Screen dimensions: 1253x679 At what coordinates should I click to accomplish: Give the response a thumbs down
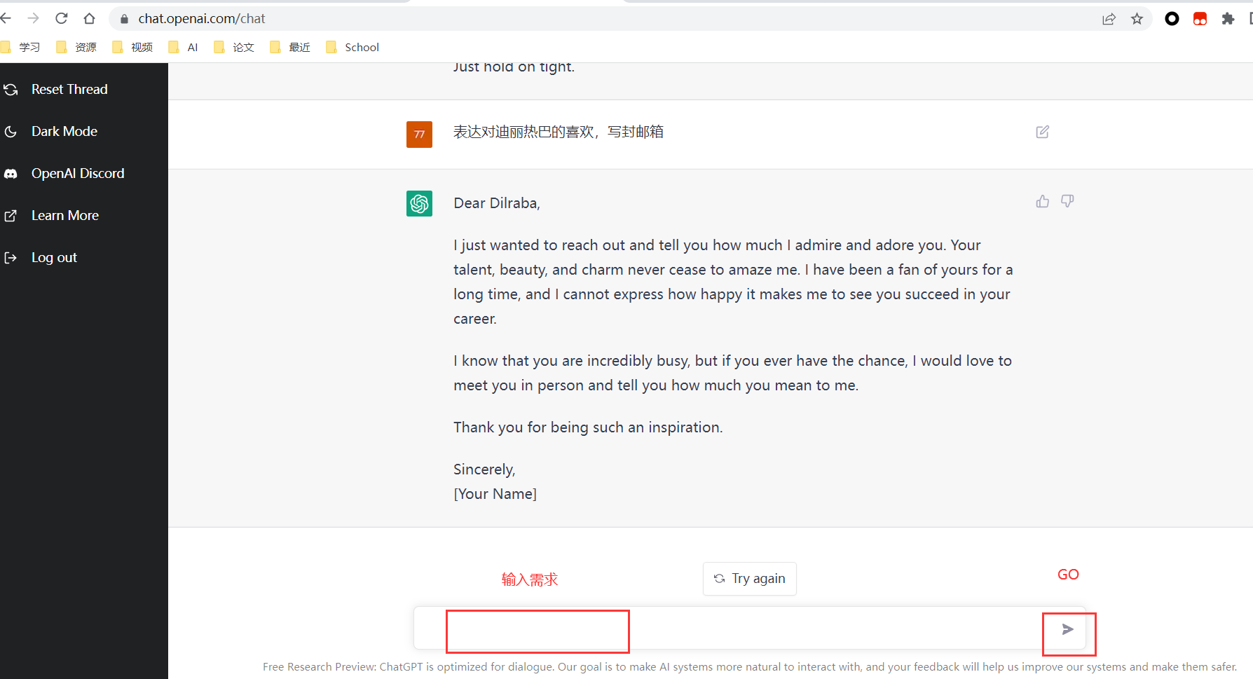click(1067, 202)
